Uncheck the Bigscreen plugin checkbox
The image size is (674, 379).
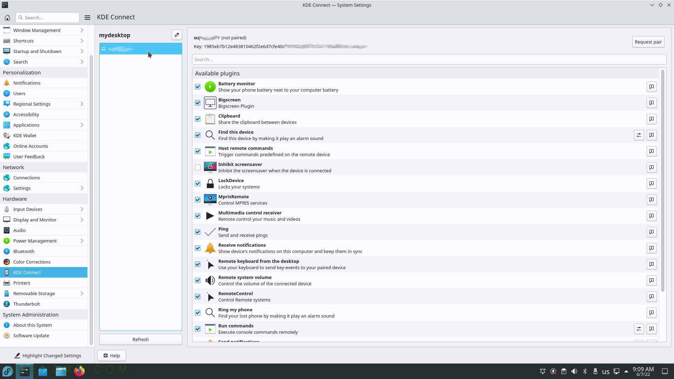click(x=198, y=103)
